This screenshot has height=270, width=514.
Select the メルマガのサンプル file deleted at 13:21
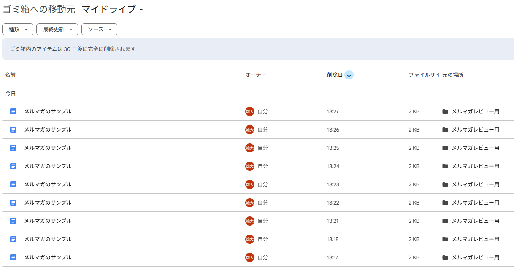tap(48, 221)
